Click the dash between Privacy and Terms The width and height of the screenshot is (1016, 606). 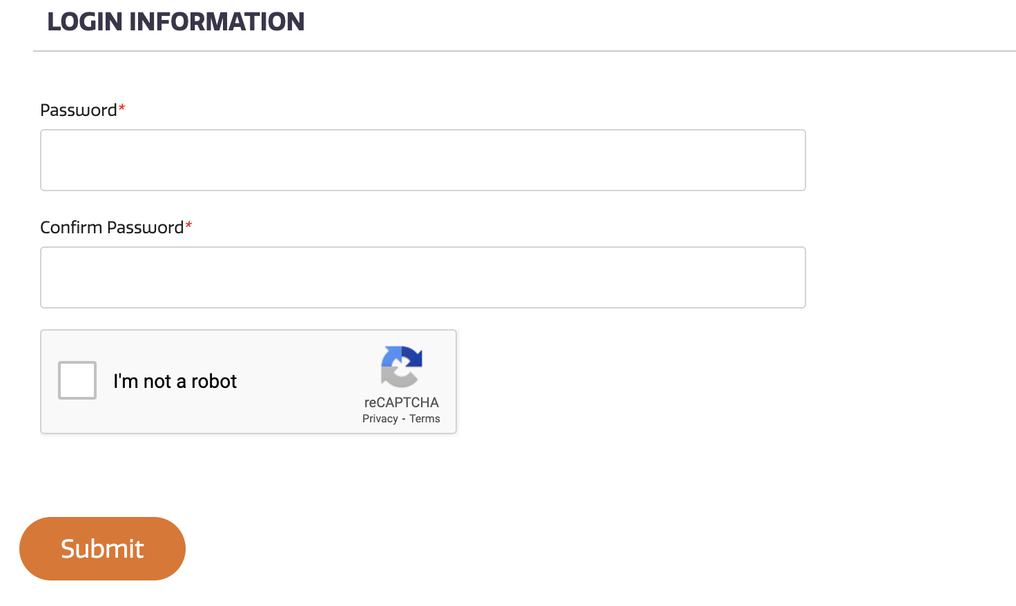(404, 419)
